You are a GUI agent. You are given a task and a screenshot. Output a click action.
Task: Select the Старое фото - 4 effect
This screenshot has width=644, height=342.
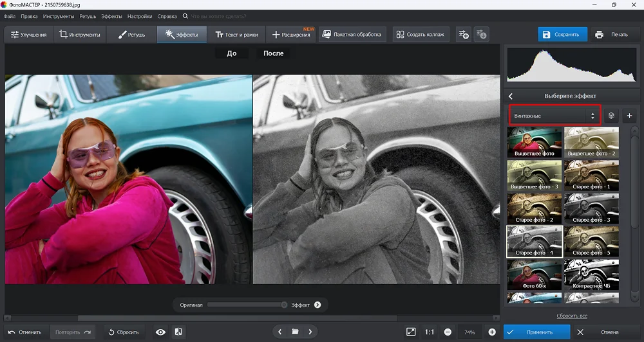(x=535, y=242)
